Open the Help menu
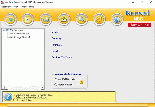Image resolution: width=155 pixels, height=107 pixels. click(32, 7)
